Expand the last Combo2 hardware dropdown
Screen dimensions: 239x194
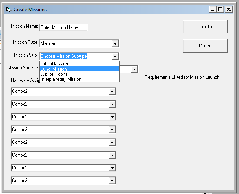pos(112,180)
